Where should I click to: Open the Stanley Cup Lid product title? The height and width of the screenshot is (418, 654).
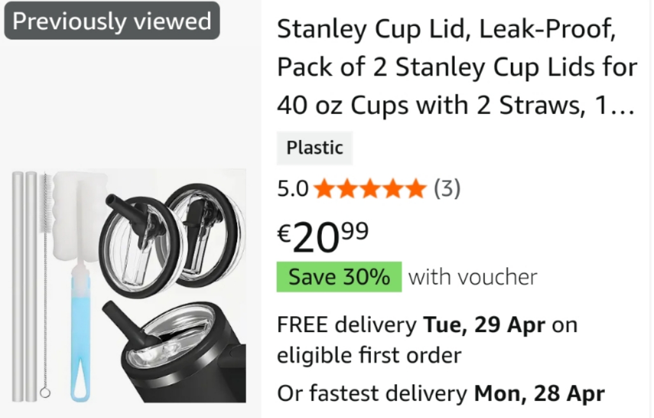(x=456, y=68)
